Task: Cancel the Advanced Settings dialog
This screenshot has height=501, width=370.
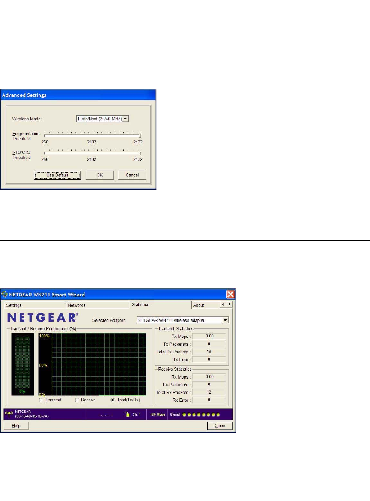Action: point(132,175)
